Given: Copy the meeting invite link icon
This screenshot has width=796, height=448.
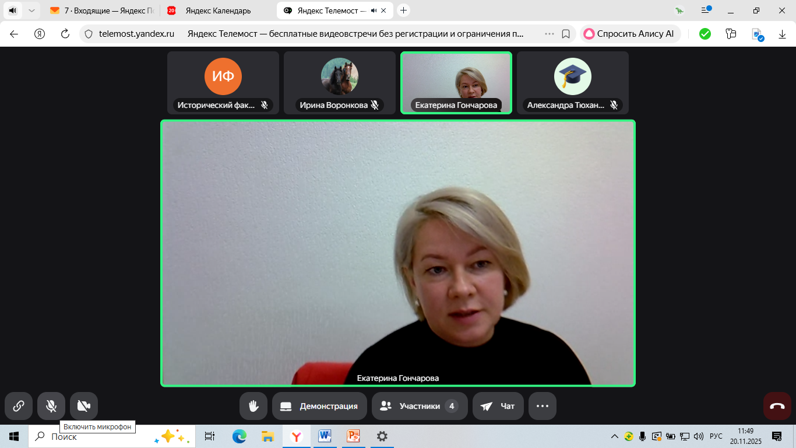Looking at the screenshot, I should click(x=19, y=406).
